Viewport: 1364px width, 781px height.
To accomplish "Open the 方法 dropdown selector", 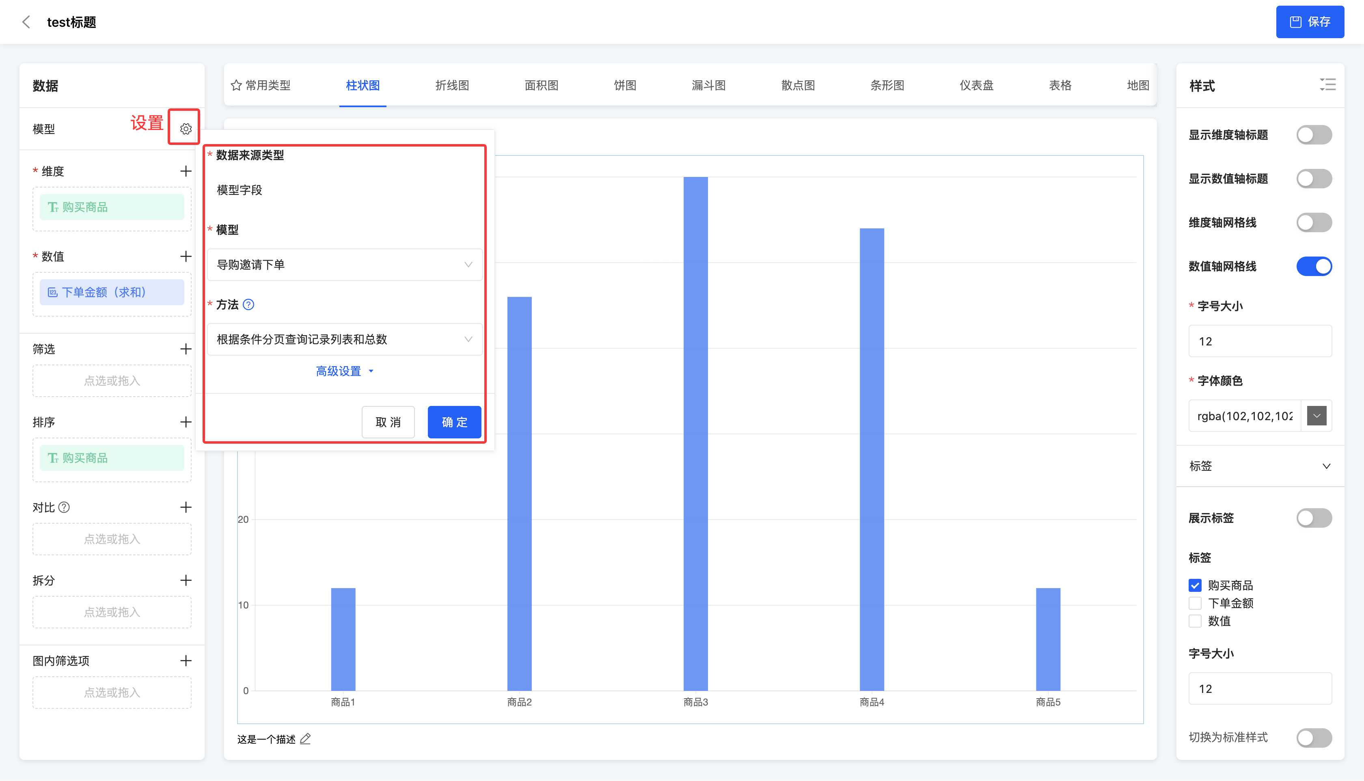I will tap(344, 339).
